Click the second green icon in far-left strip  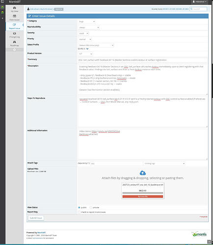[2, 12]
